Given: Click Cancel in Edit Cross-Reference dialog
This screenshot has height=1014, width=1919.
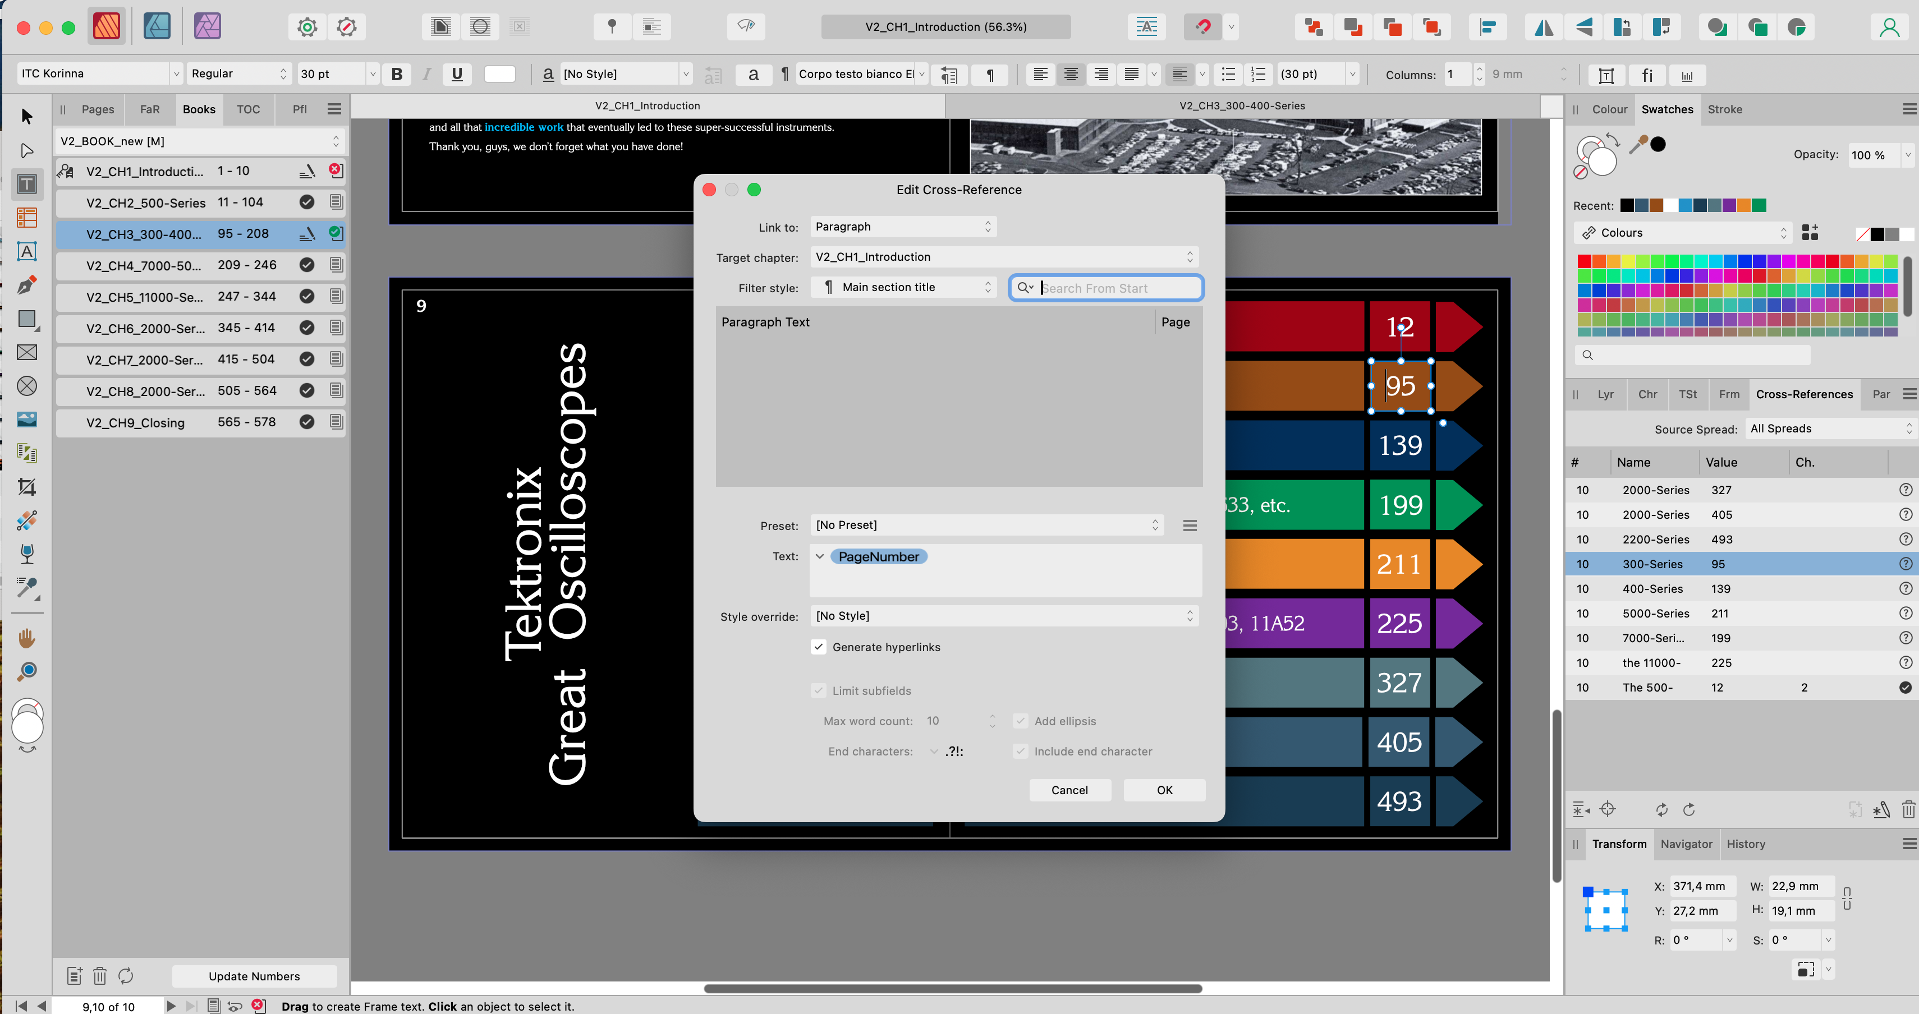Looking at the screenshot, I should 1069,790.
